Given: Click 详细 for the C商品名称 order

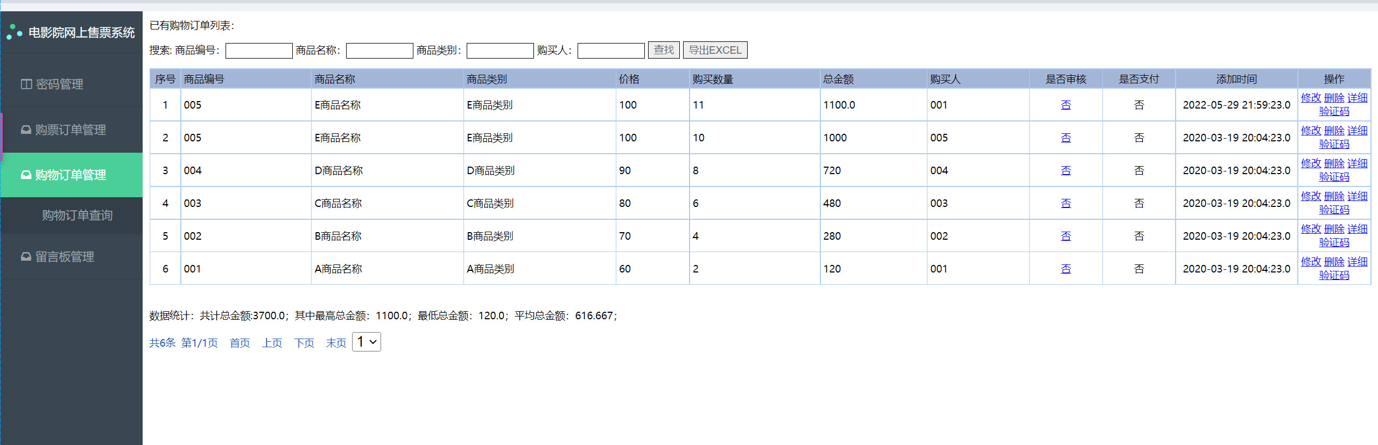Looking at the screenshot, I should (1357, 196).
